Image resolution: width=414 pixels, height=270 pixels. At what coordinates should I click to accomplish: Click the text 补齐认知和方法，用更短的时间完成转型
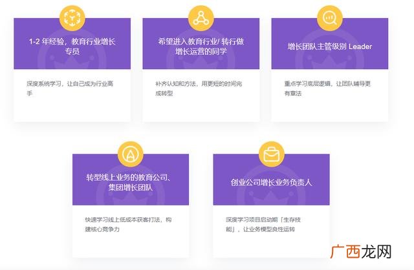pyautogui.click(x=199, y=88)
